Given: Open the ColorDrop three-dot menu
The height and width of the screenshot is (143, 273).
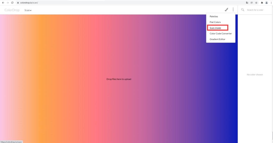Looking at the screenshot, I should pos(233,10).
